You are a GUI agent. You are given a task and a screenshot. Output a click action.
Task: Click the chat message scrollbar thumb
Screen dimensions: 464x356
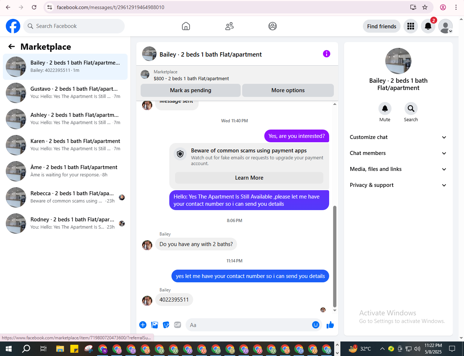pos(335,257)
